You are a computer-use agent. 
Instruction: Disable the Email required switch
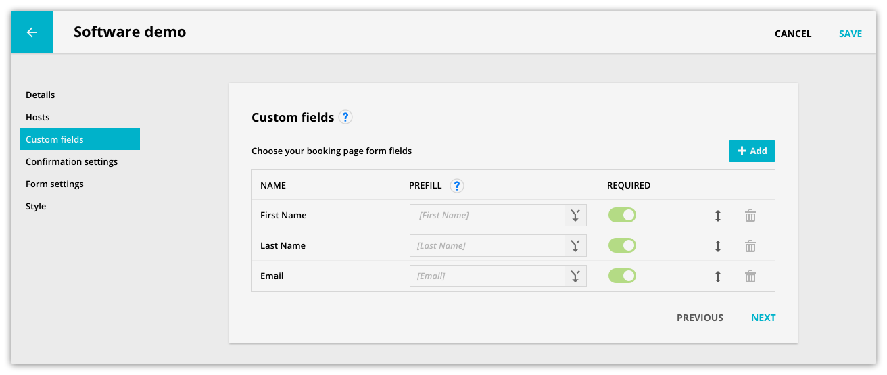pos(622,276)
